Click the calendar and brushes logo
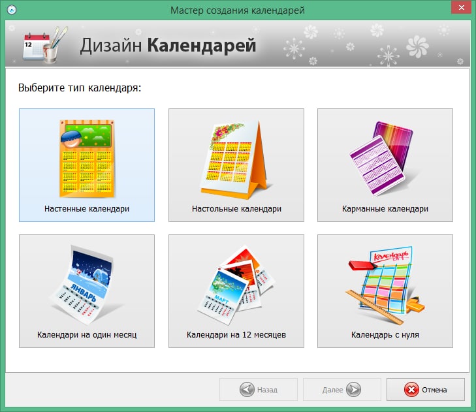 pyautogui.click(x=46, y=44)
